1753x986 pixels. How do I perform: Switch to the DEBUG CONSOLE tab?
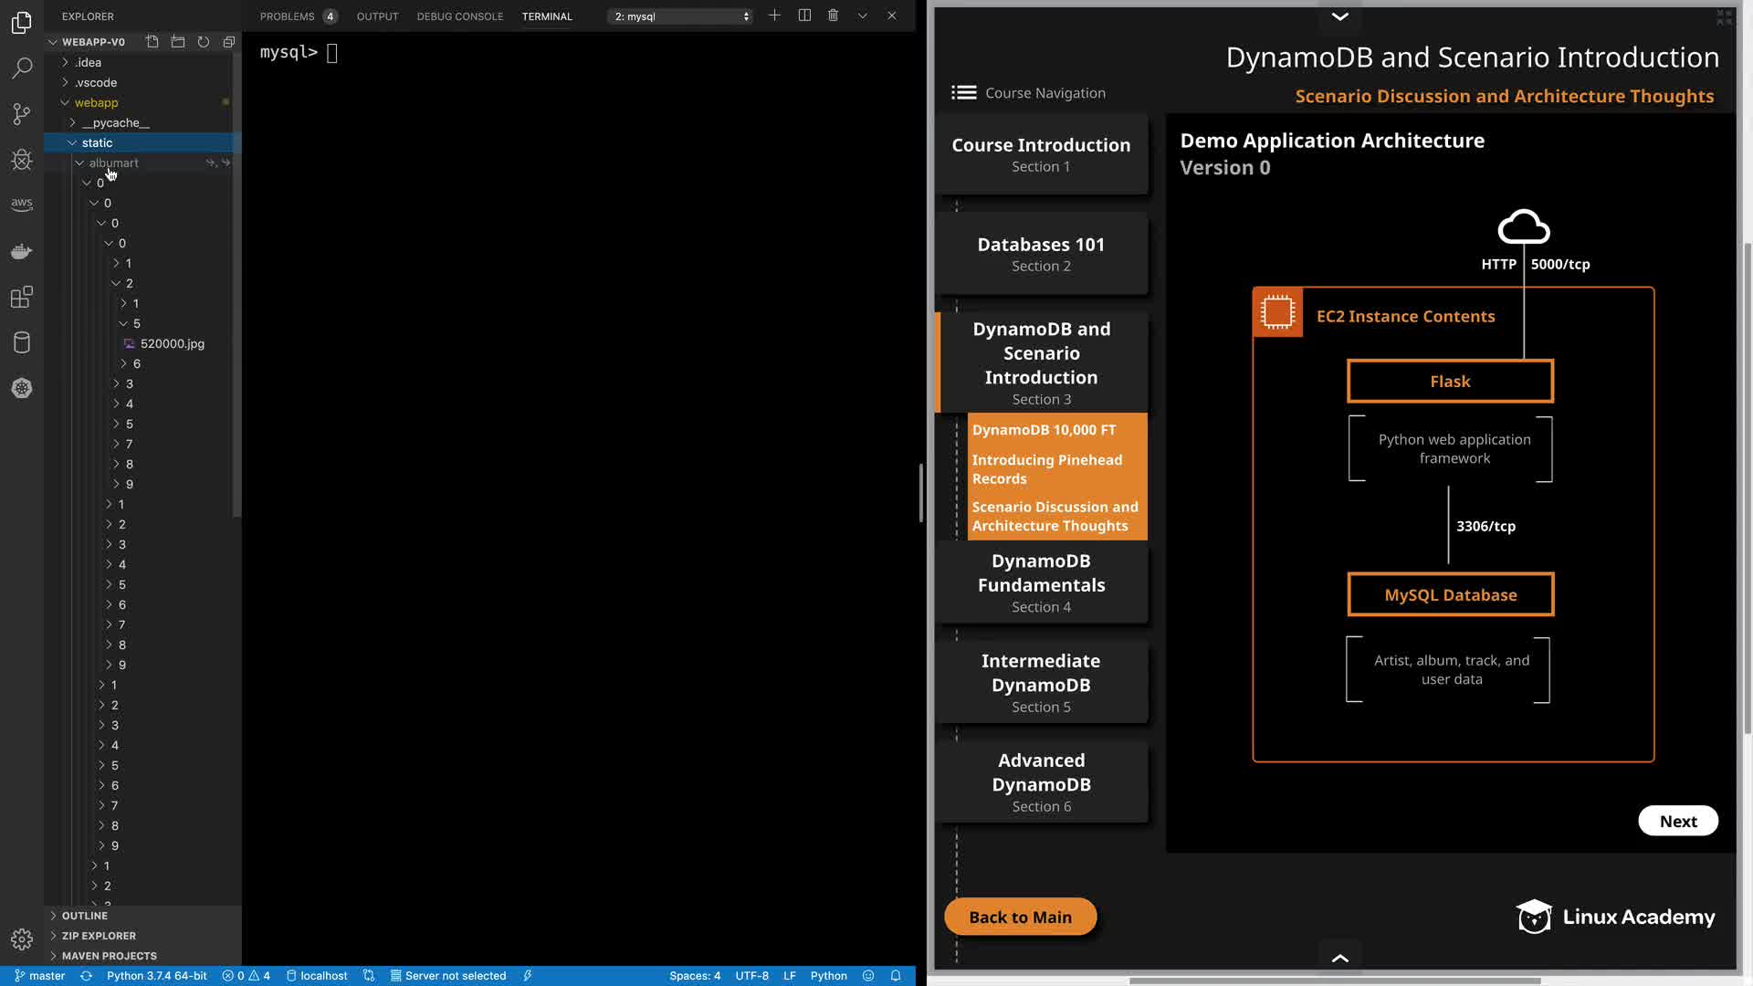tap(459, 16)
